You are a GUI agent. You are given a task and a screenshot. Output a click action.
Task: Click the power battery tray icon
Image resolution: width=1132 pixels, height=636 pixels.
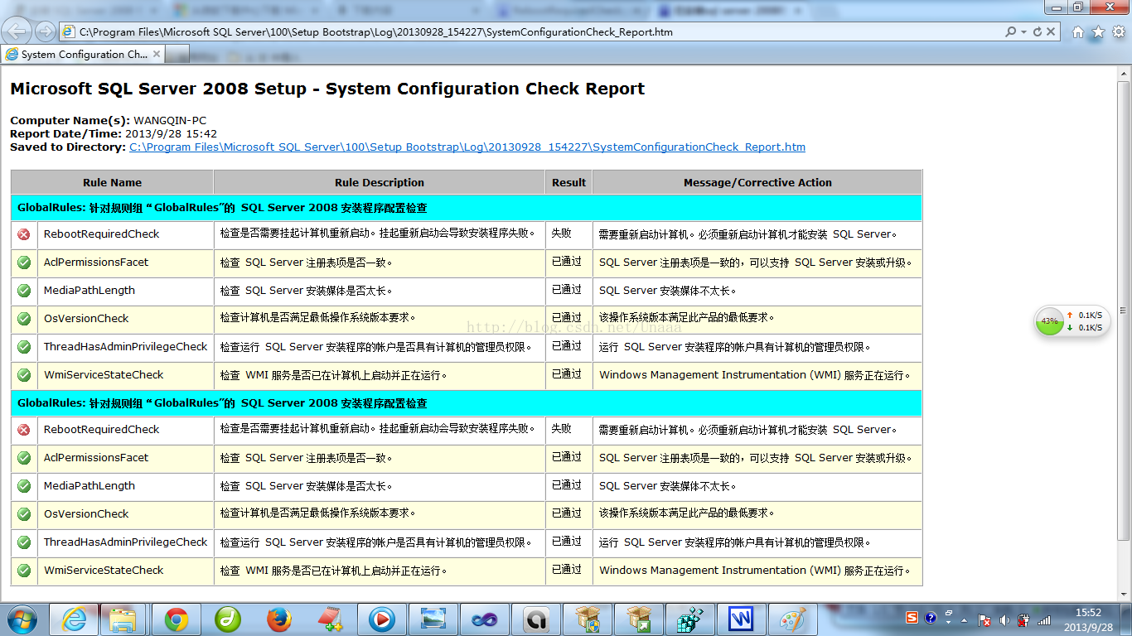click(1024, 619)
